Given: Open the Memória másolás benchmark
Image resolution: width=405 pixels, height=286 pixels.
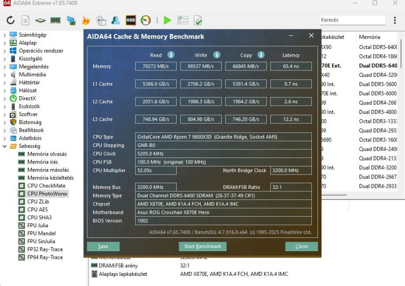Looking at the screenshot, I should [48, 170].
